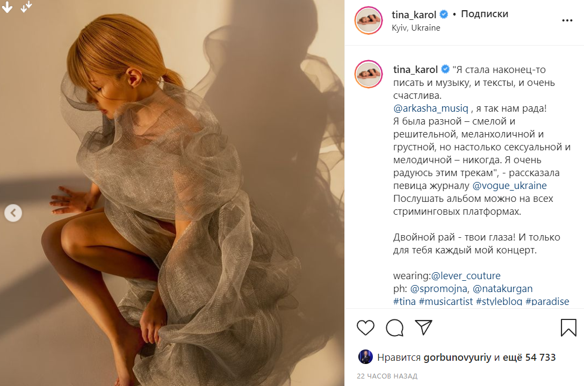Save post with bookmark icon

[x=568, y=327]
